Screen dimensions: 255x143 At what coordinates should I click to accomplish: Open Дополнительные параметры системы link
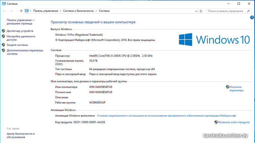[x=25, y=52]
